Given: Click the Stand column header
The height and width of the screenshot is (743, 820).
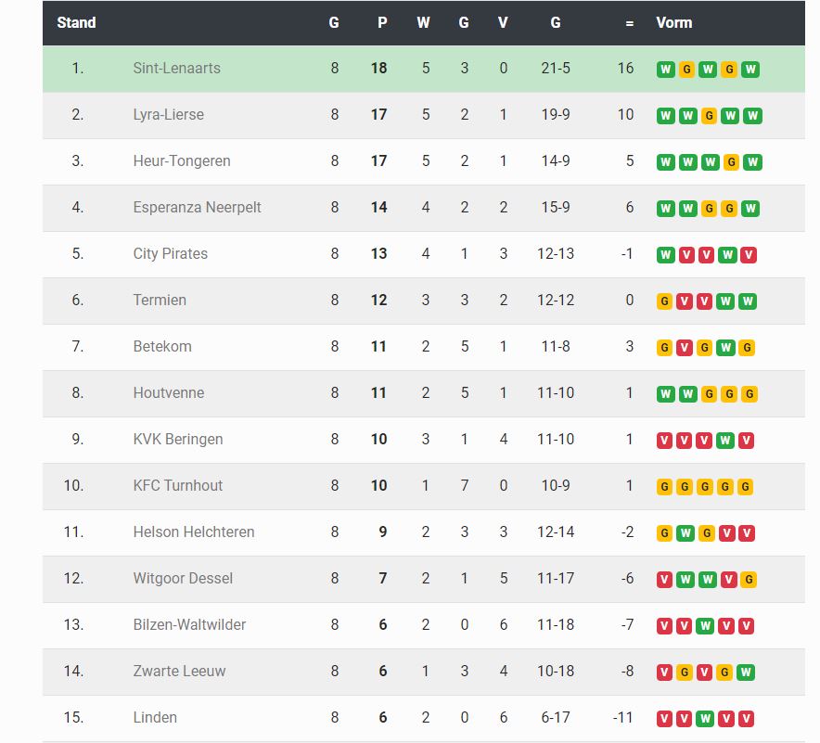Looking at the screenshot, I should (76, 22).
